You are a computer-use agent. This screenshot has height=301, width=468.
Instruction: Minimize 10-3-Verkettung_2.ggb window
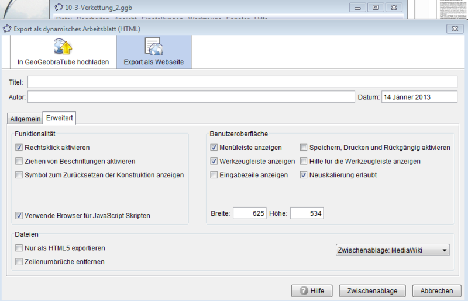coord(357,8)
